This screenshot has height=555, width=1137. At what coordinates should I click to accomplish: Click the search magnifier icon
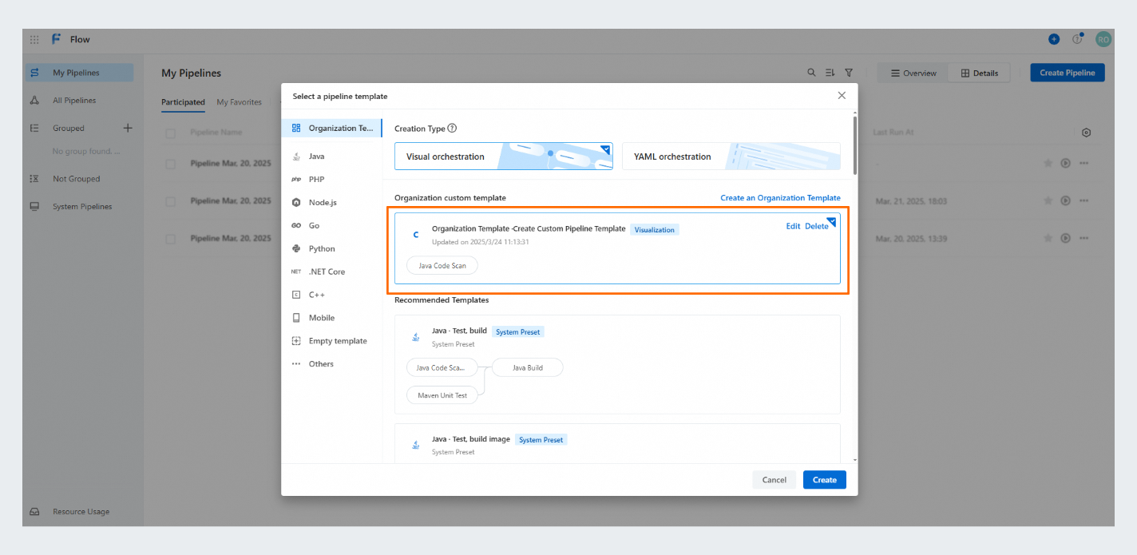coord(811,73)
